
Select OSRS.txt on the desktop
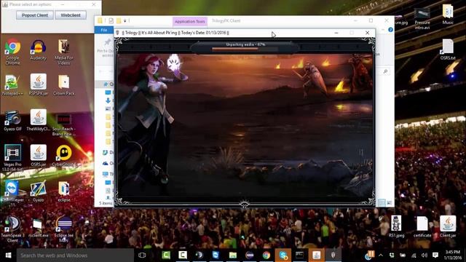click(448, 49)
